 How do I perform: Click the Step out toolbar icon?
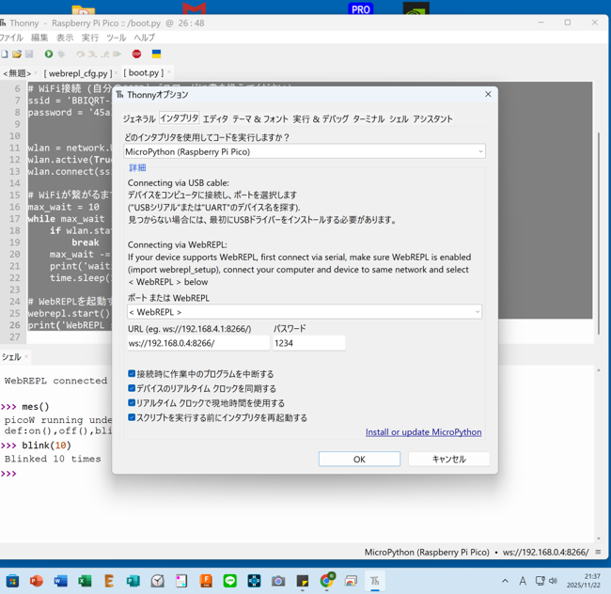[x=105, y=54]
